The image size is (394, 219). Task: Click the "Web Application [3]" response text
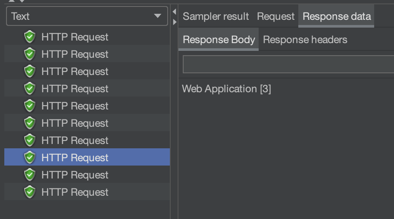(x=226, y=89)
